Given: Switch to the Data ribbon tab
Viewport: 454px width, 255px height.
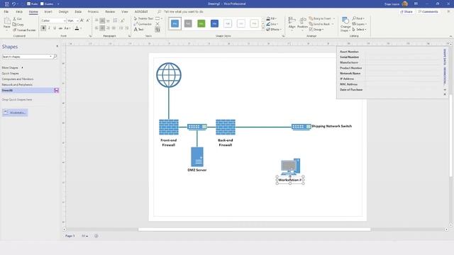Looking at the screenshot, I should point(78,12).
